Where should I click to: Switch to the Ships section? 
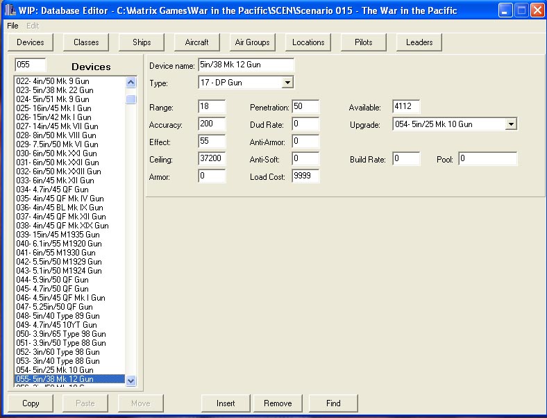pos(142,42)
